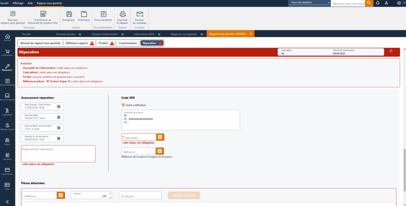Open the Affichage menu
406x206 pixels.
18,3
